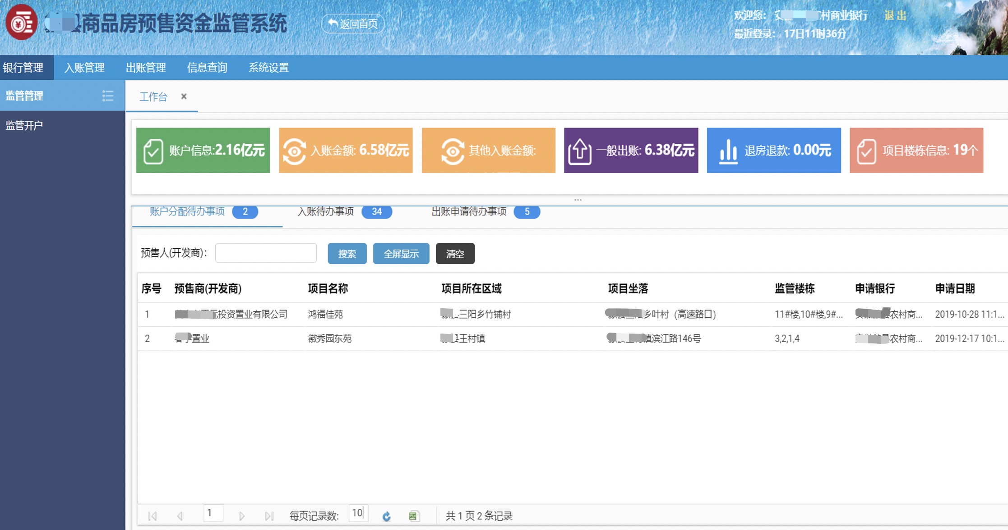
Task: Go to the next page arrow
Action: [242, 516]
